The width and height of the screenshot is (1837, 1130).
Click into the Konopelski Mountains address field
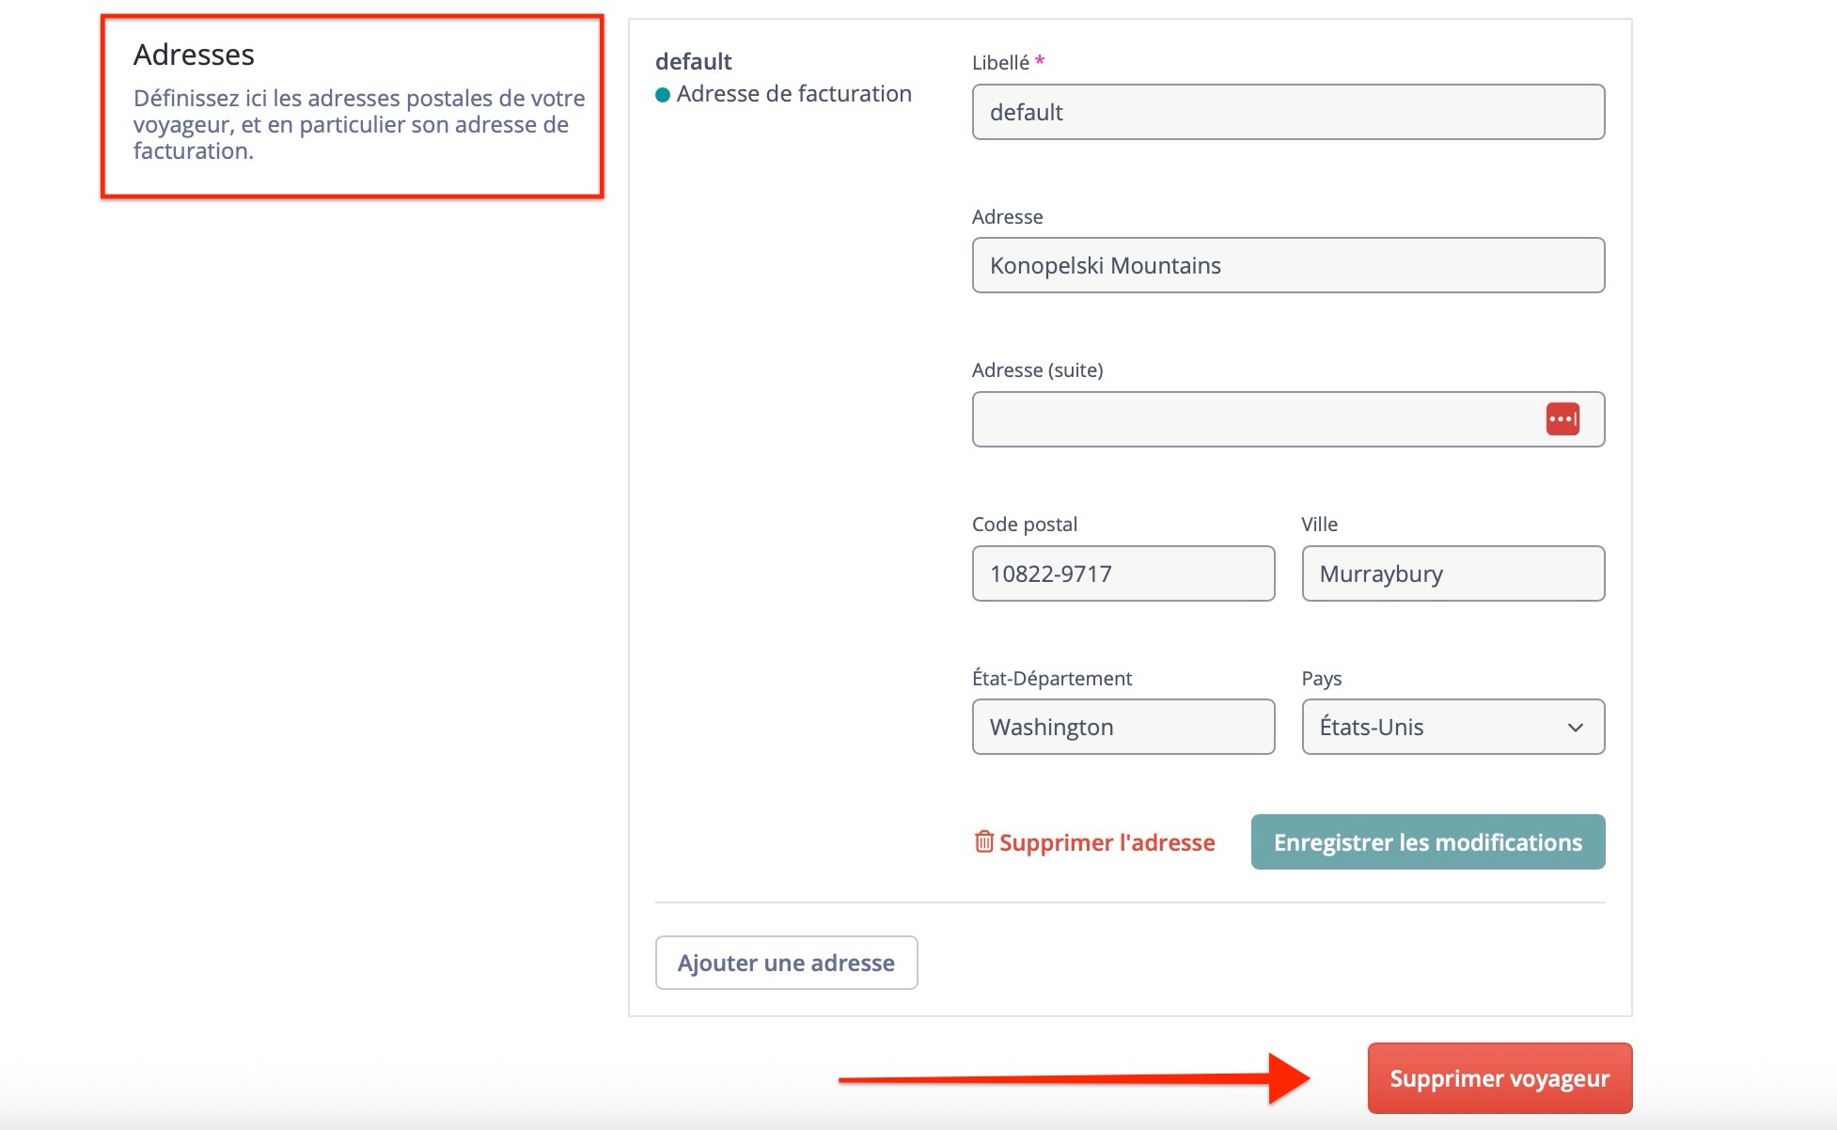coord(1287,266)
